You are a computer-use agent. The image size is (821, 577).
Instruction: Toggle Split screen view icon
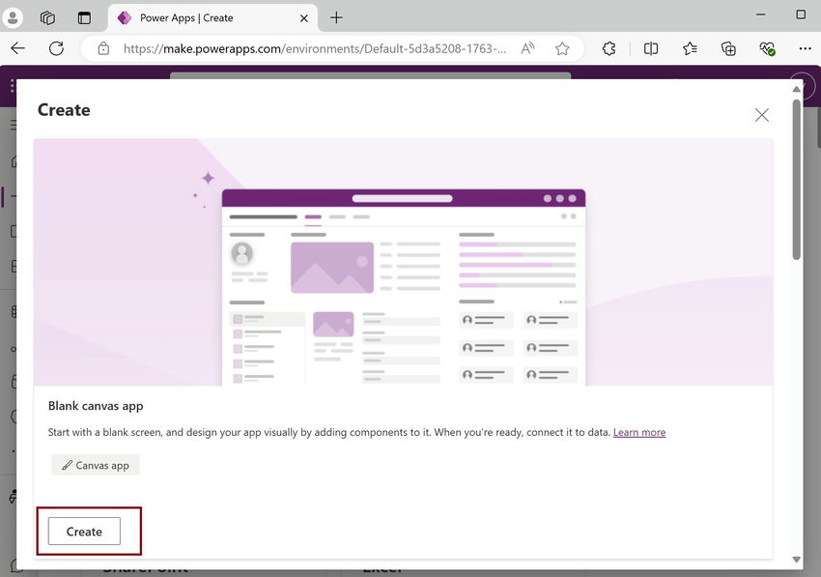coord(651,48)
